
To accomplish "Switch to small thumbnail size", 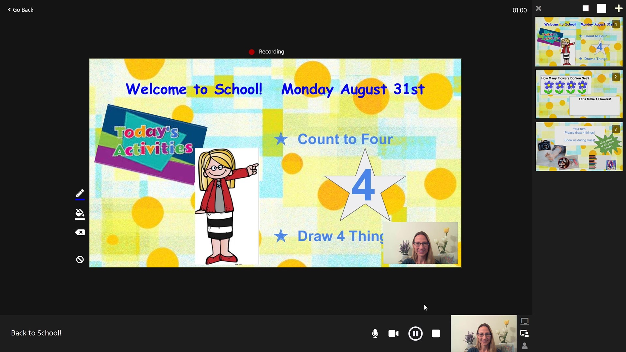I will coord(586,8).
